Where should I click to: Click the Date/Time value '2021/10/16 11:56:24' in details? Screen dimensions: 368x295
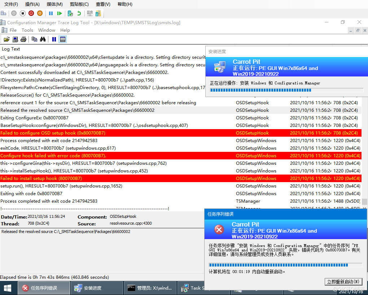coord(47,217)
